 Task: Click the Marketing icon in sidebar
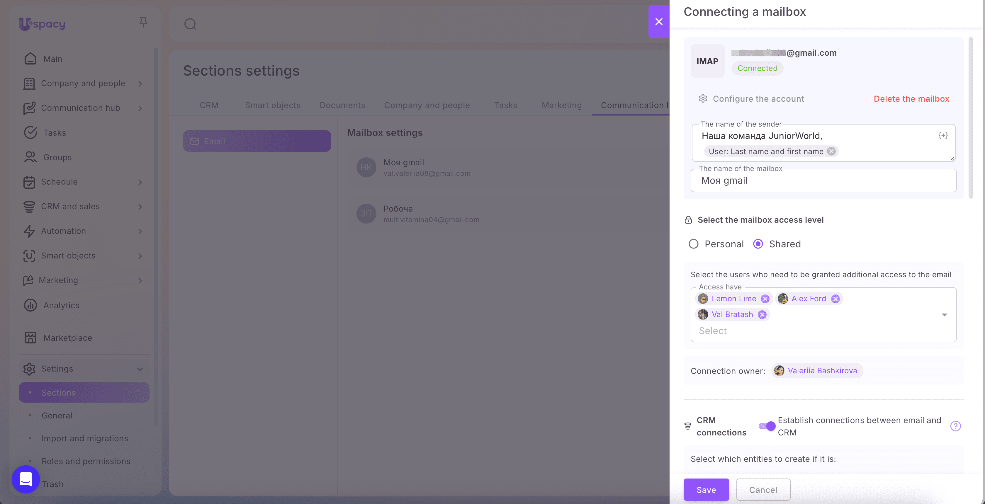coord(28,280)
